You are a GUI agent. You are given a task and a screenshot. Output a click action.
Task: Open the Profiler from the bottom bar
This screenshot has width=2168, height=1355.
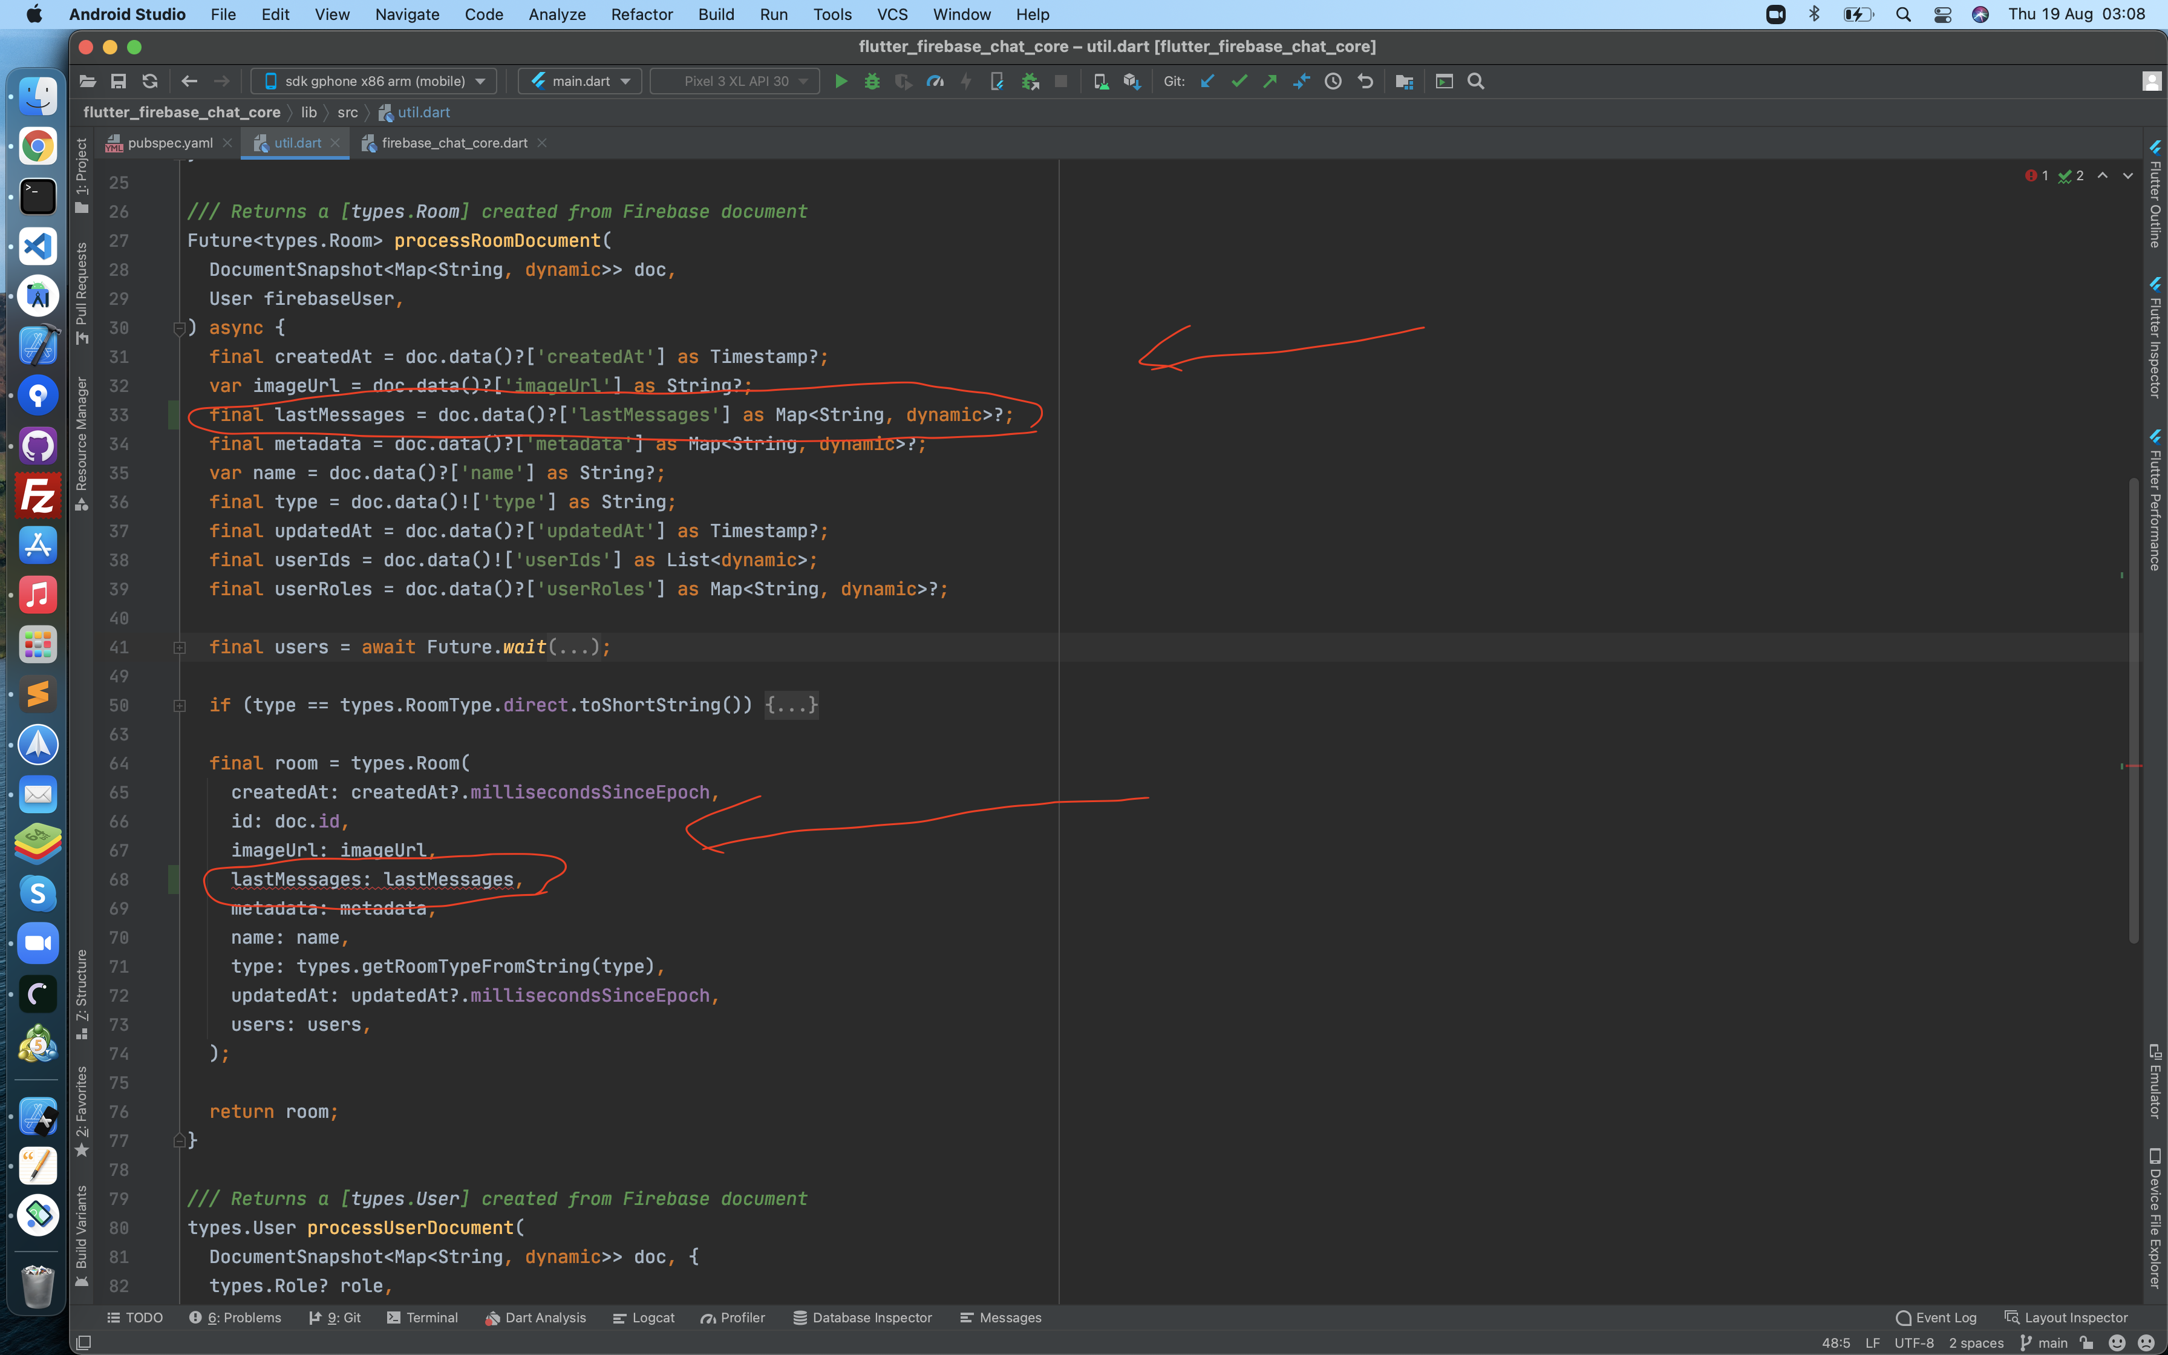click(x=741, y=1317)
